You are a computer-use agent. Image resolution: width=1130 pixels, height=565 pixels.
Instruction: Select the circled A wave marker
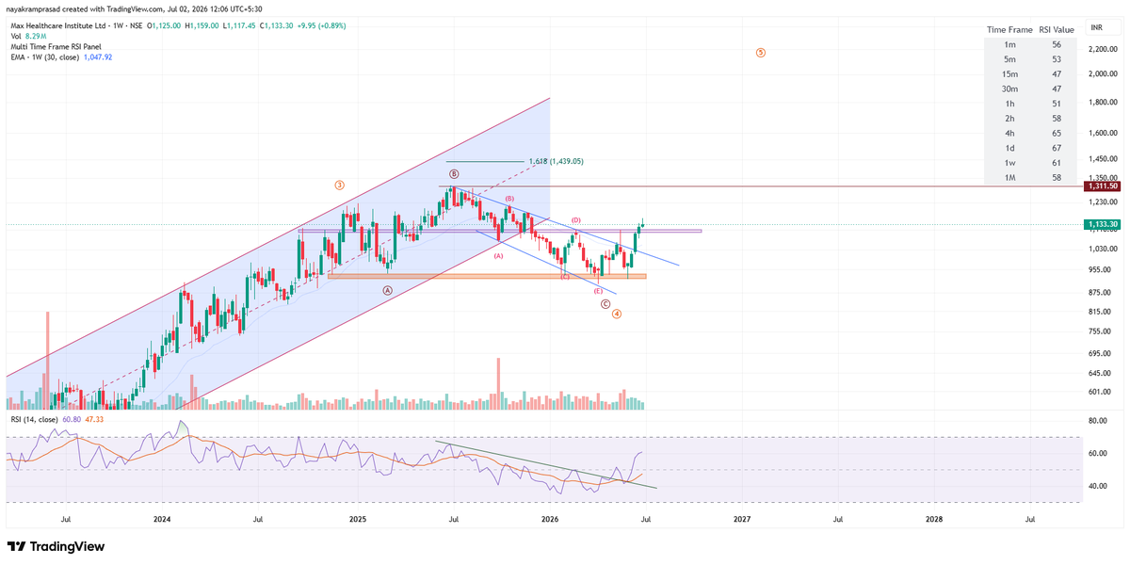tap(387, 291)
